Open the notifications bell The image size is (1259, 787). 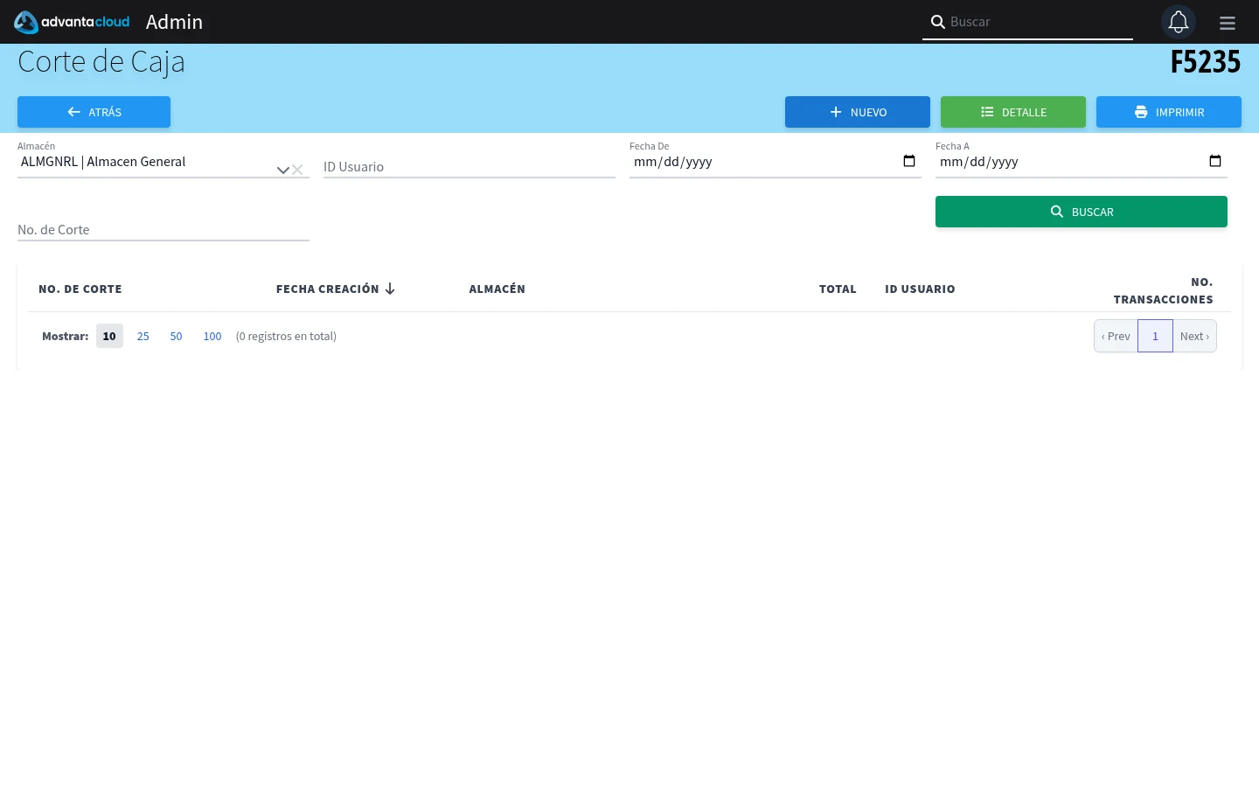point(1179,22)
